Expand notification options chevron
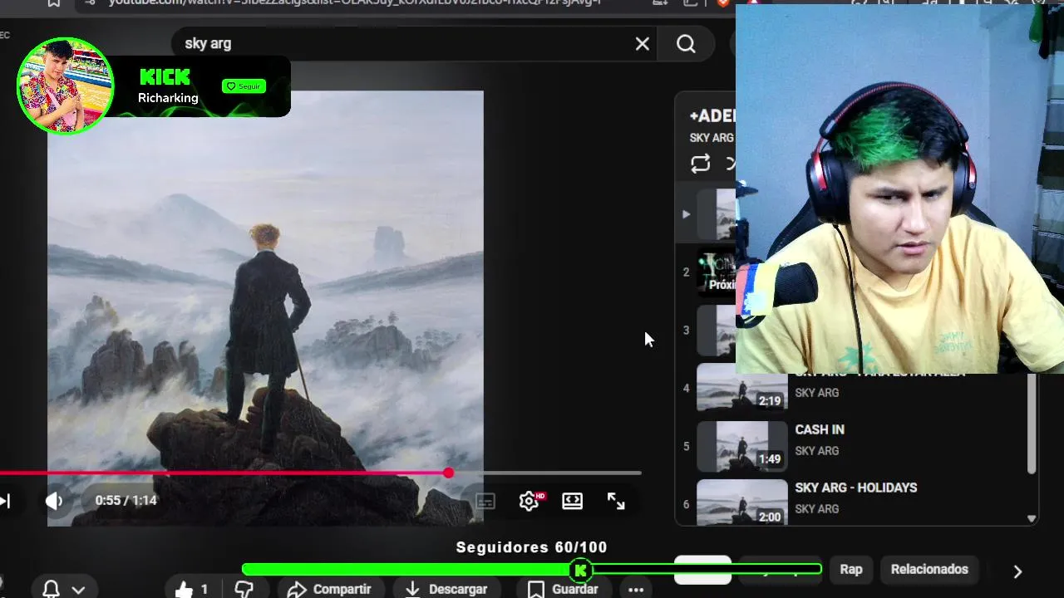The image size is (1064, 598). click(78, 590)
